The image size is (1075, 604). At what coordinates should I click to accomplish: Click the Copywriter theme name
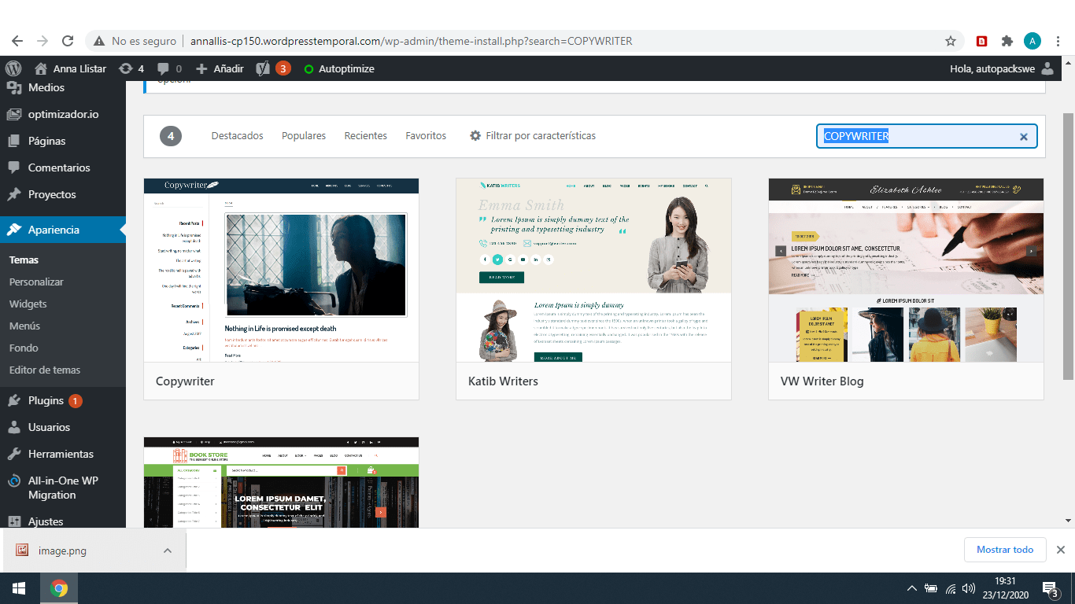185,381
